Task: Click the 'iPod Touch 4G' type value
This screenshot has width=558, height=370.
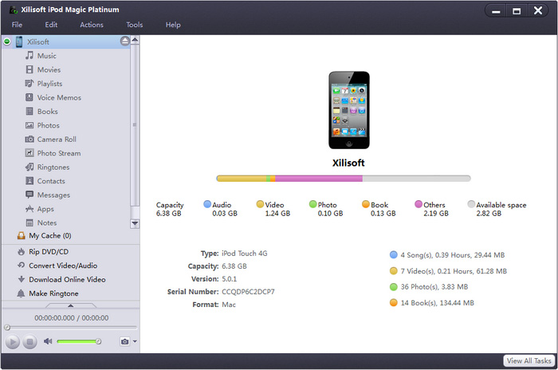Action: point(245,254)
